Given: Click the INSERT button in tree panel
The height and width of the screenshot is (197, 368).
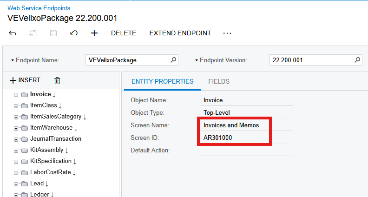Looking at the screenshot, I should [25, 80].
